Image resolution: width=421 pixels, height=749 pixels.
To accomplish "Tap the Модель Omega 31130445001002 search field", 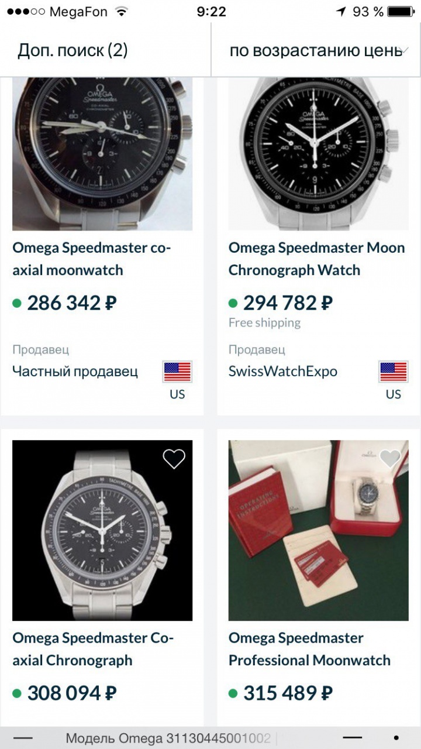I will [168, 738].
